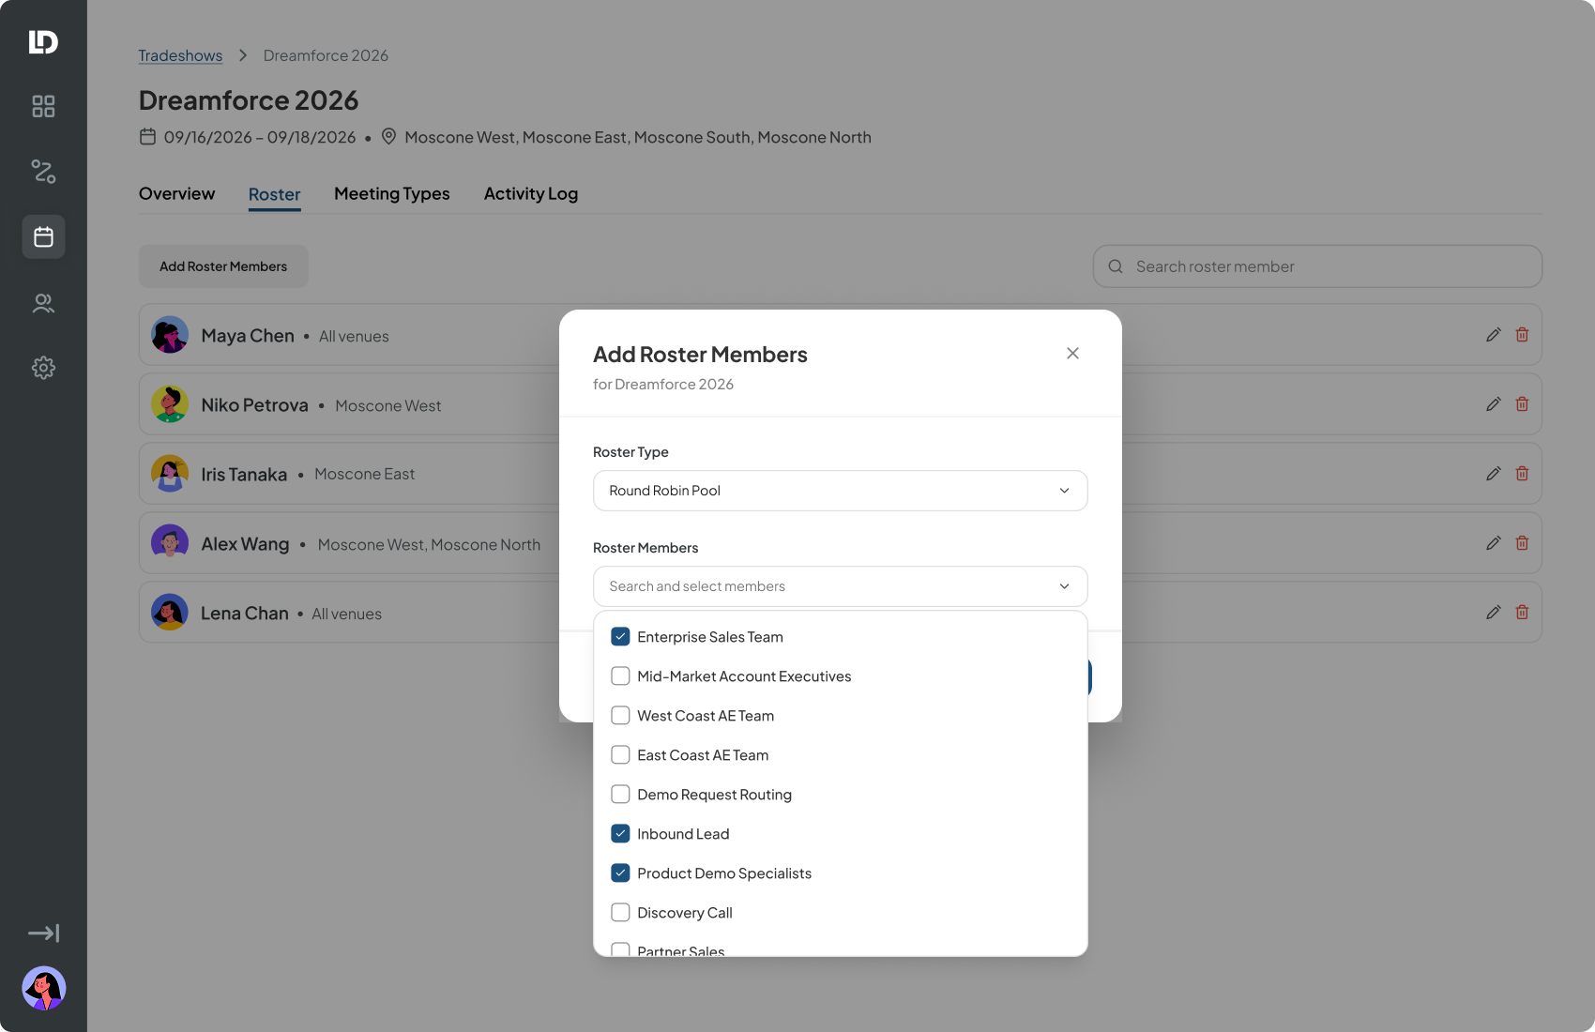Viewport: 1595px width, 1032px height.
Task: Edit Maya Chen's roster entry
Action: [x=1493, y=335]
